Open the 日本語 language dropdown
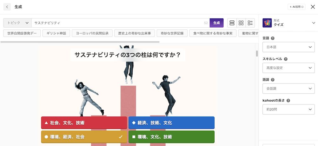 pyautogui.click(x=288, y=47)
